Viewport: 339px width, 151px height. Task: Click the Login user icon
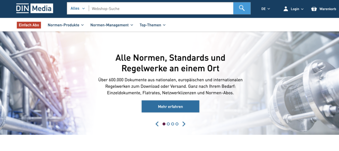point(286,9)
